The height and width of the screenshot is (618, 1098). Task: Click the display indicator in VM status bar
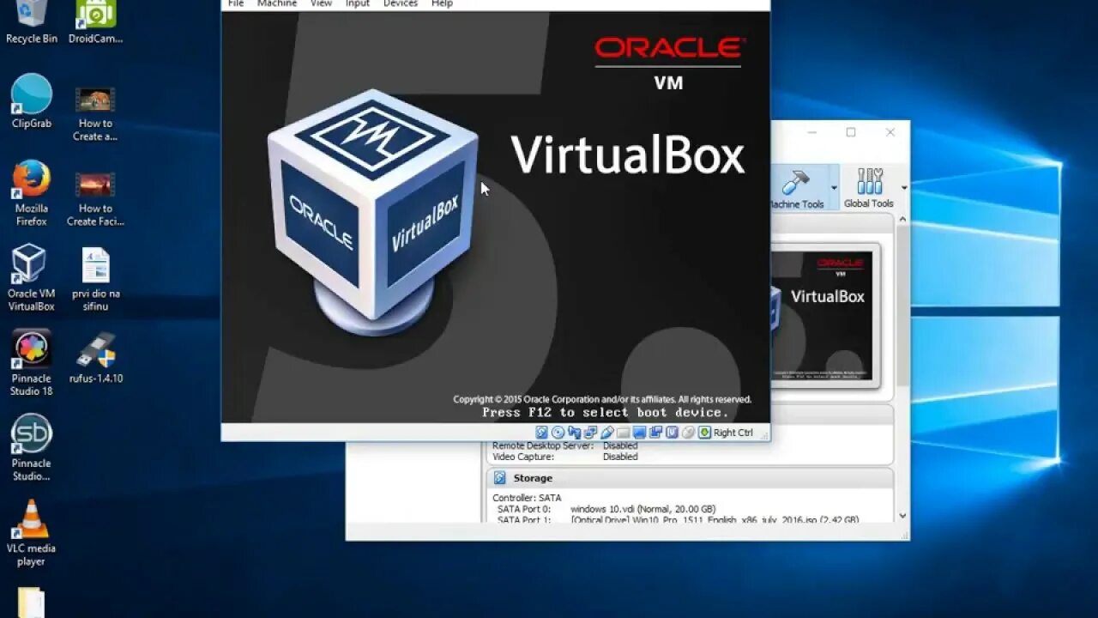pos(639,433)
